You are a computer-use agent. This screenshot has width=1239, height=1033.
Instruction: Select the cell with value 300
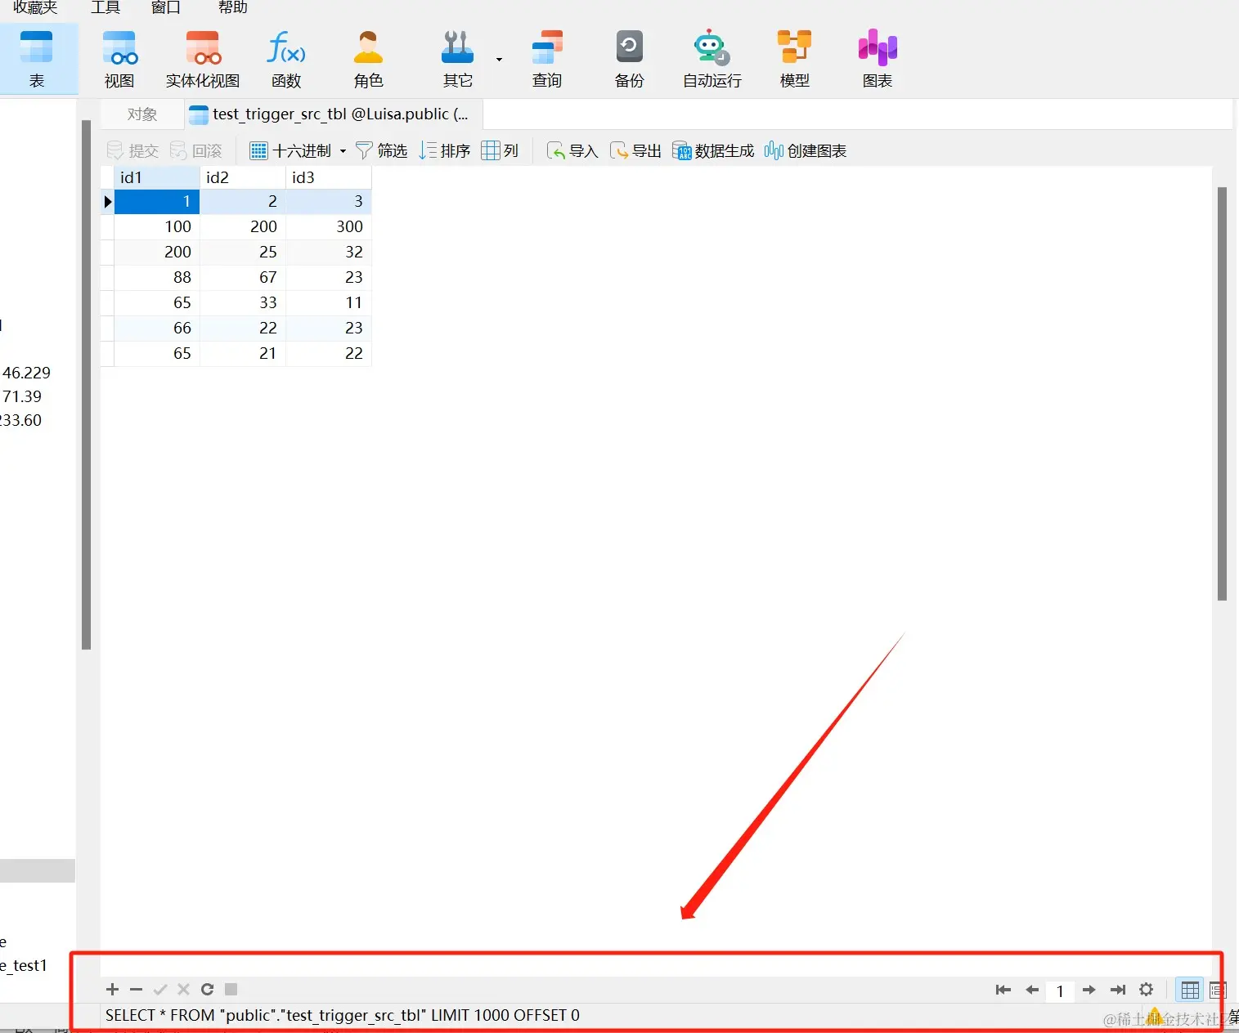click(x=329, y=226)
